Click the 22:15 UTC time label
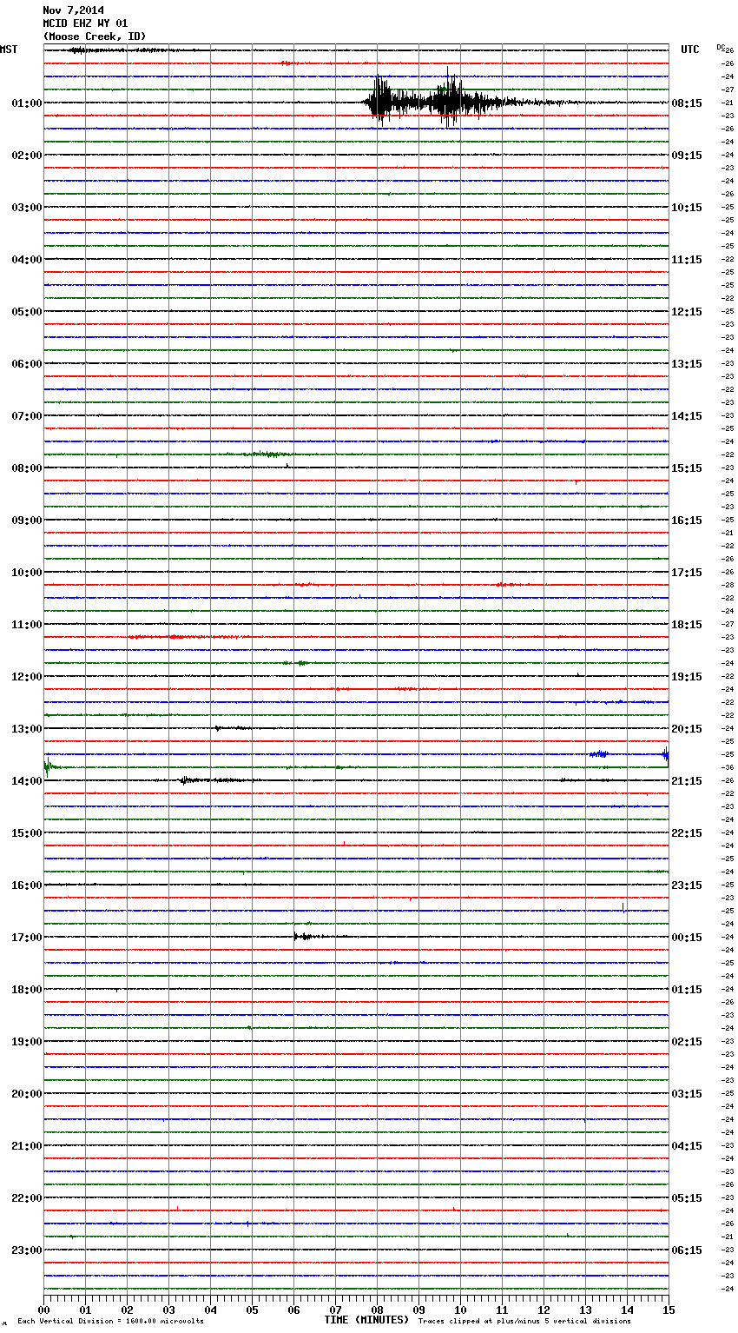Image resolution: width=738 pixels, height=1333 pixels. click(687, 833)
